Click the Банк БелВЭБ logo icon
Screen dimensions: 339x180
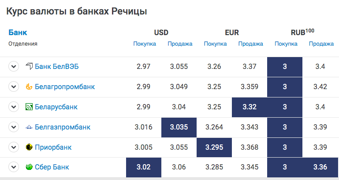[29, 66]
